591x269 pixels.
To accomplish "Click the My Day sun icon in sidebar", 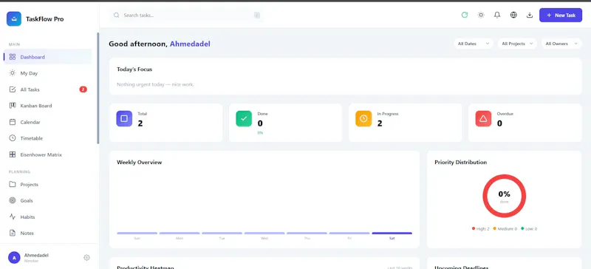I will [x=13, y=73].
